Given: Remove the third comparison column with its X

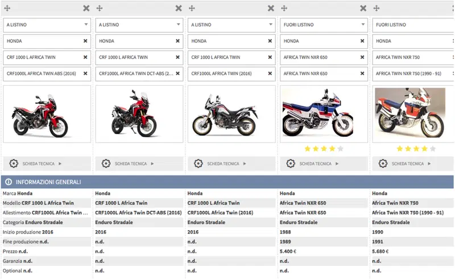Looking at the screenshot, I should [x=271, y=8].
